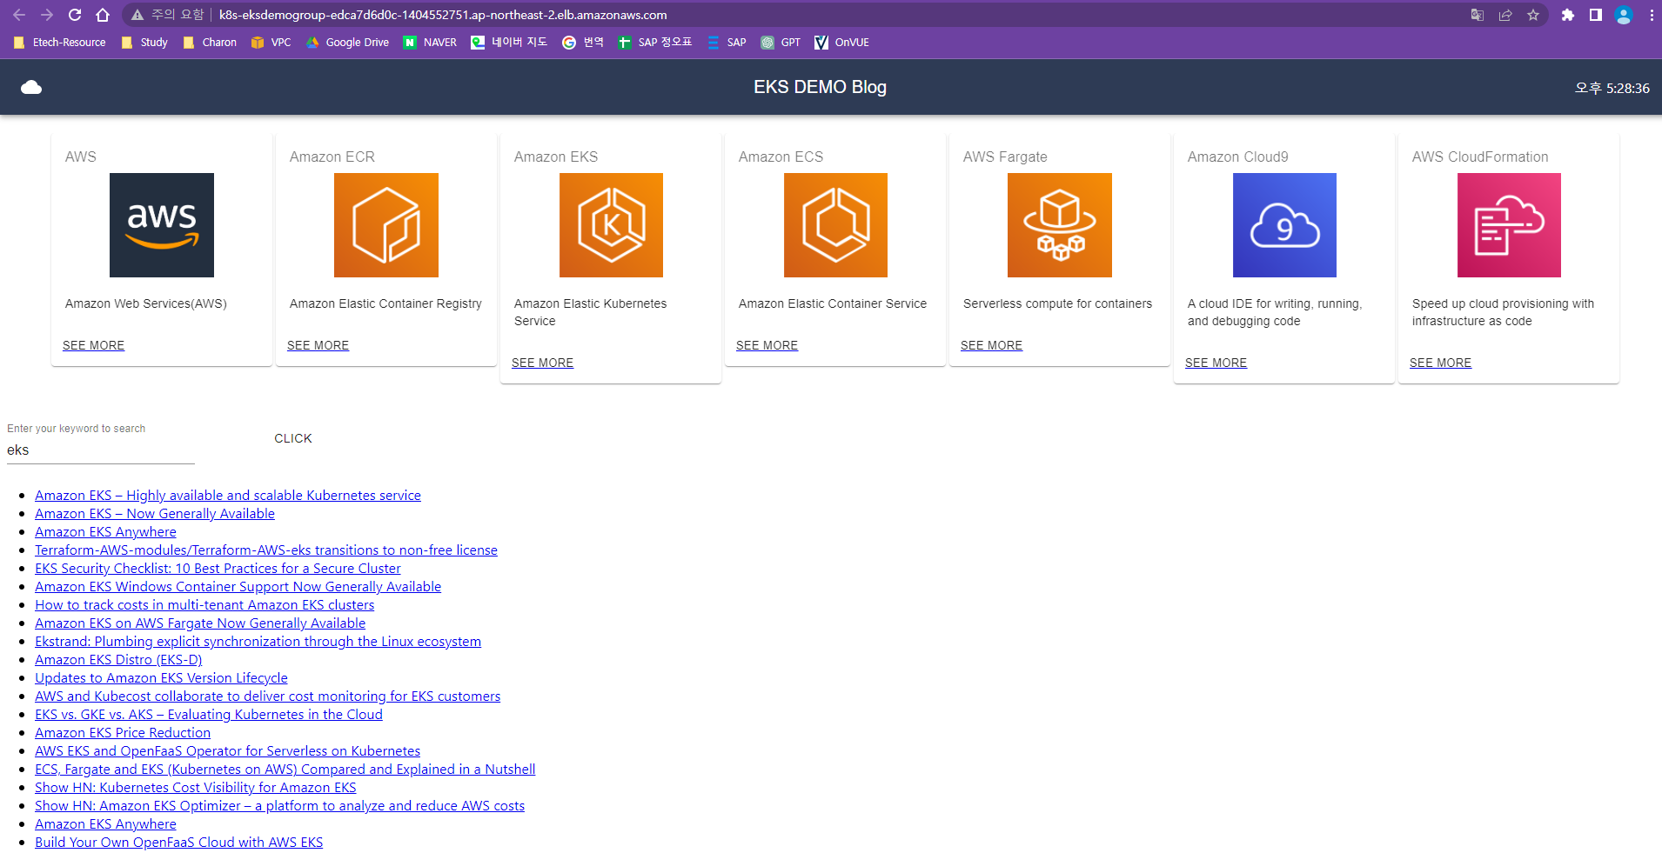Viewport: 1662px width, 853px height.
Task: Open the profile avatar icon
Action: 1624,15
